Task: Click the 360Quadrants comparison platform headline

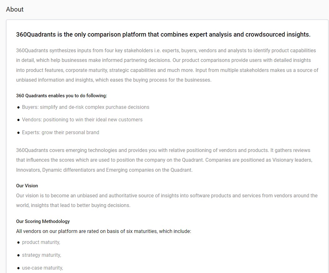Action: [163, 34]
